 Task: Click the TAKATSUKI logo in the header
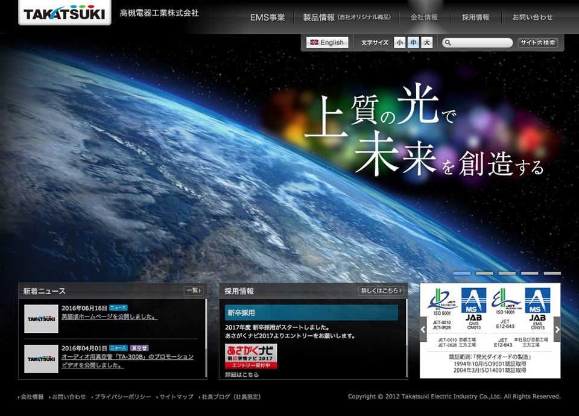(x=65, y=13)
